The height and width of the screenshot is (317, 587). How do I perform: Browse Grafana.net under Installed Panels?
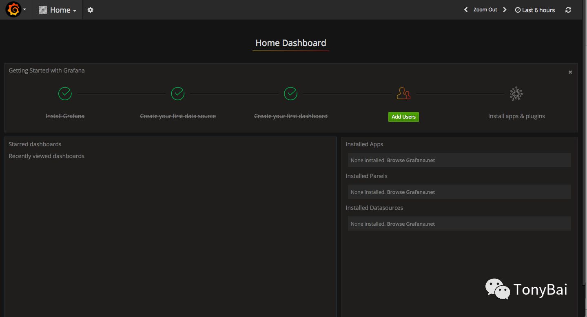pos(411,192)
